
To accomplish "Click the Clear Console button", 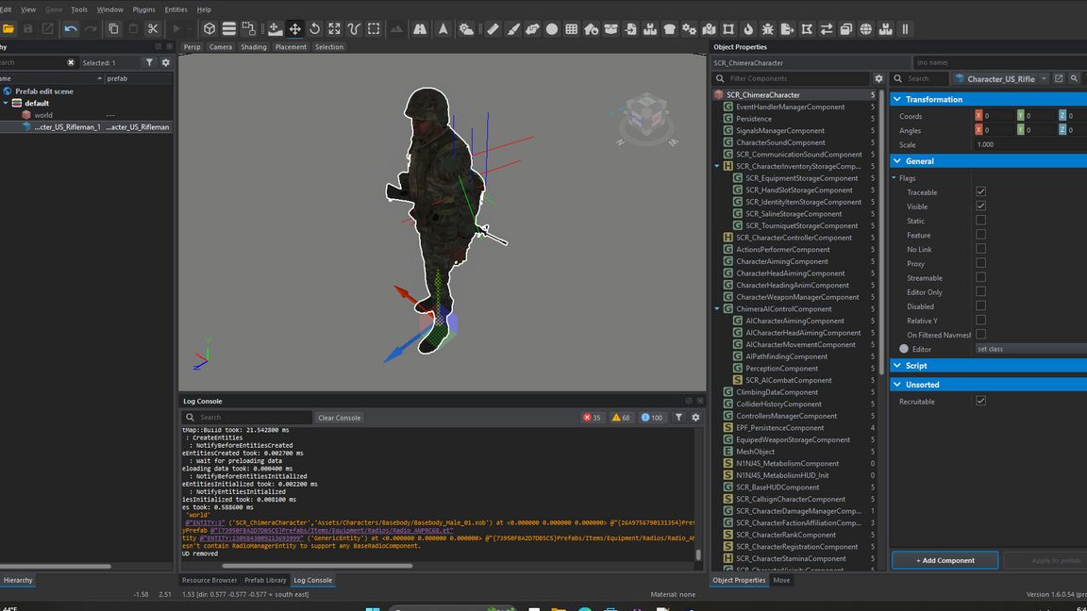I will 339,418.
